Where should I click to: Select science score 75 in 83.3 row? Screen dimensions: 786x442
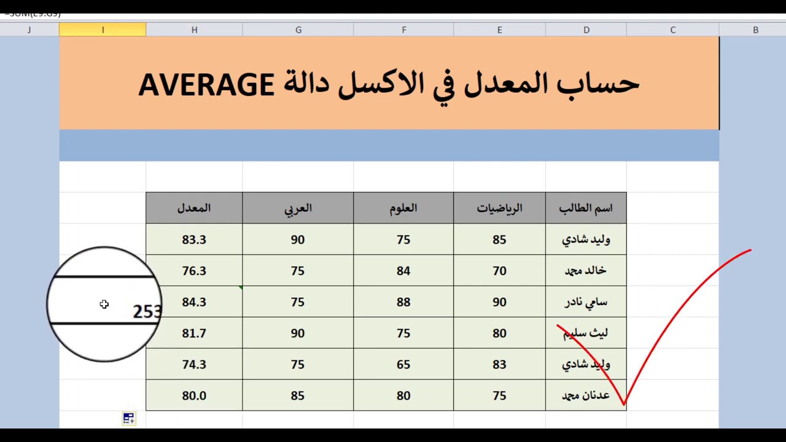point(403,239)
